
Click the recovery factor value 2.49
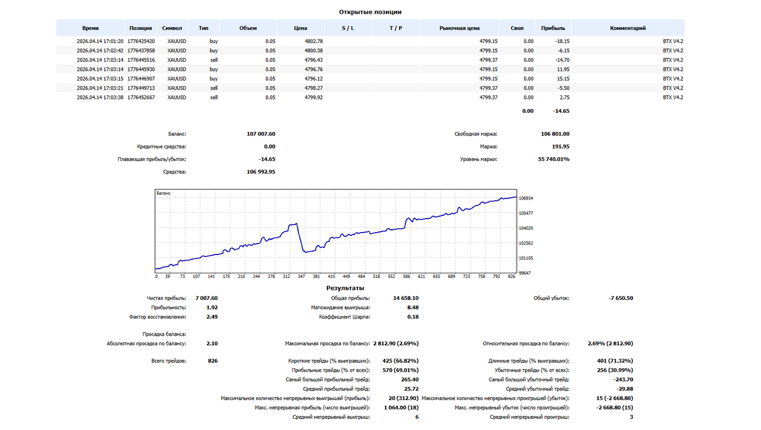click(x=212, y=317)
